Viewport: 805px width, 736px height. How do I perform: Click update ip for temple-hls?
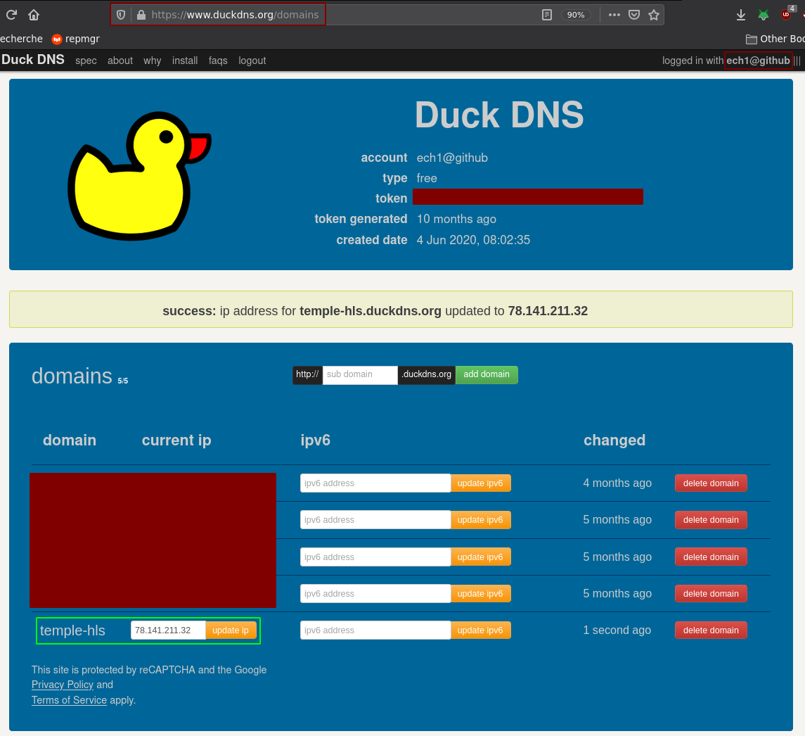click(x=231, y=630)
